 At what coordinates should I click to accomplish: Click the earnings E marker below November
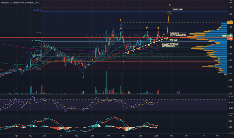pyautogui.click(x=130, y=92)
